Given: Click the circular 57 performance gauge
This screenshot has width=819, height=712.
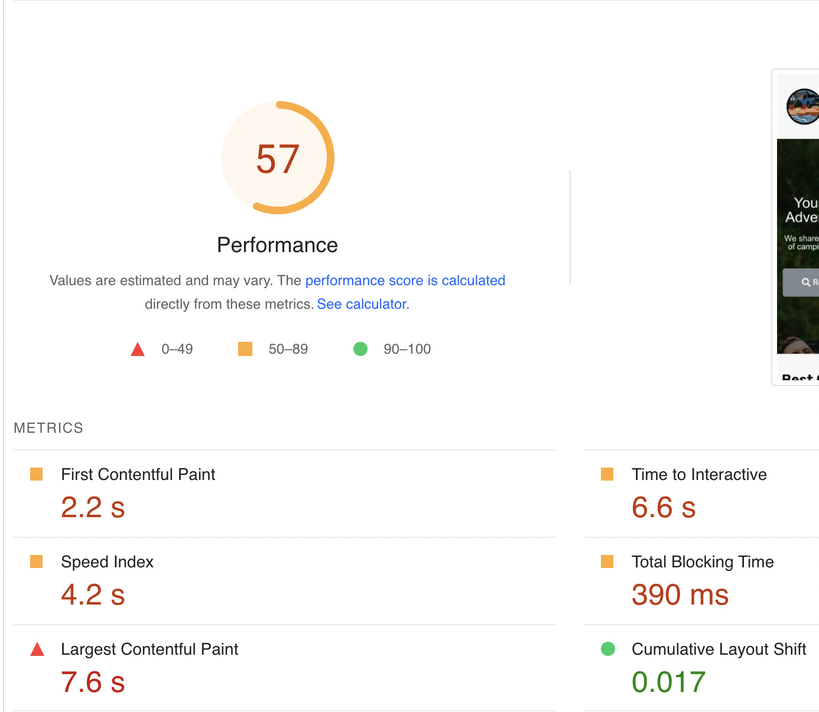Looking at the screenshot, I should pos(277,157).
